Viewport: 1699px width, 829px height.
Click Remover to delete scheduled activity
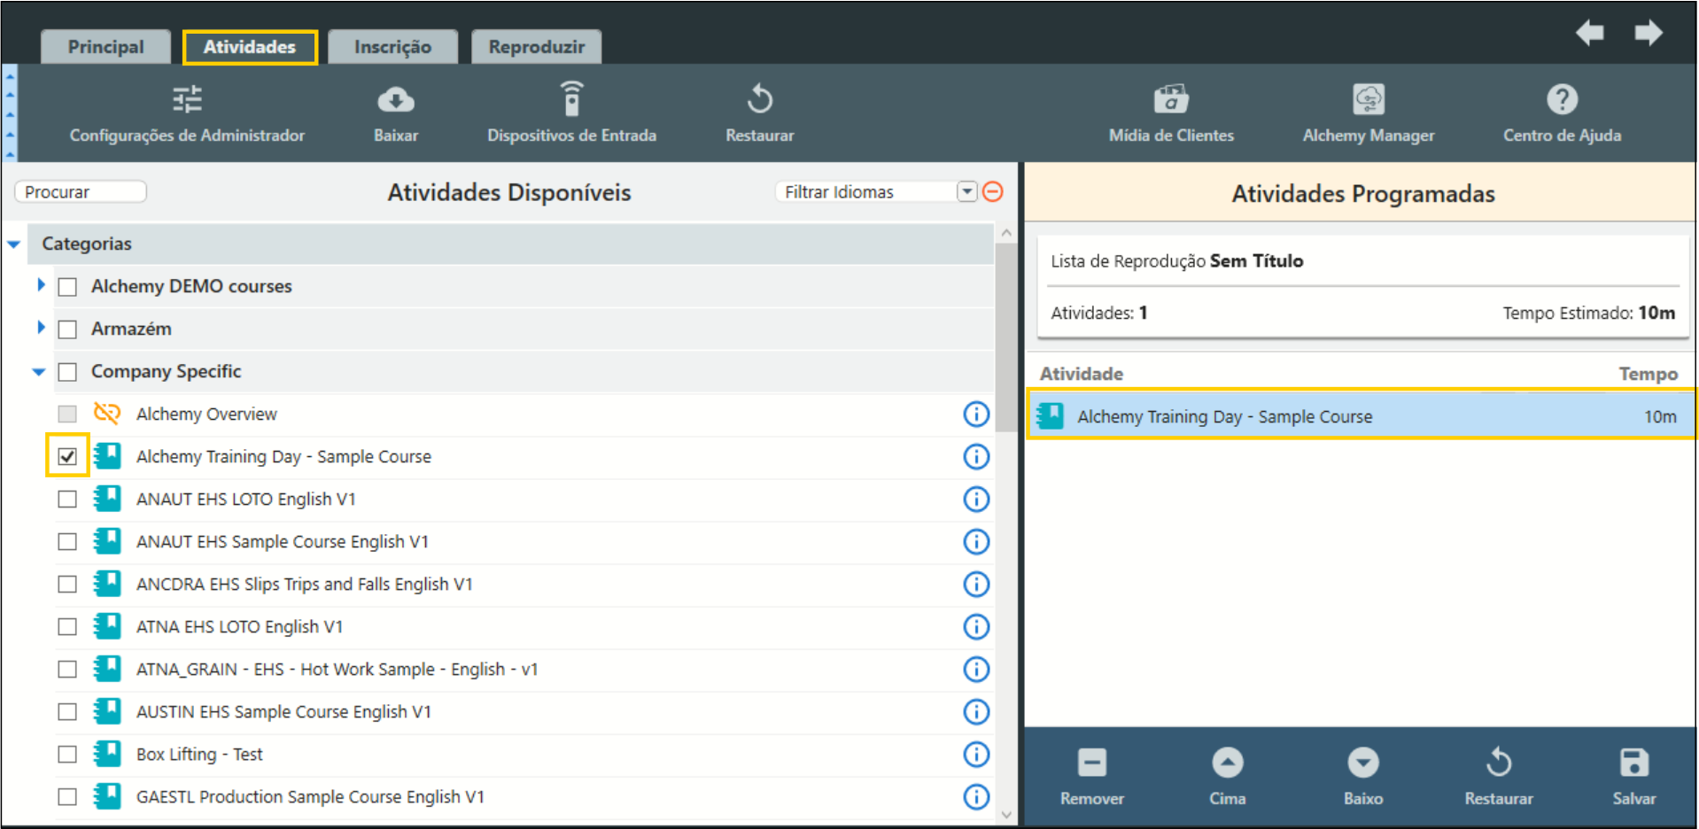point(1091,763)
